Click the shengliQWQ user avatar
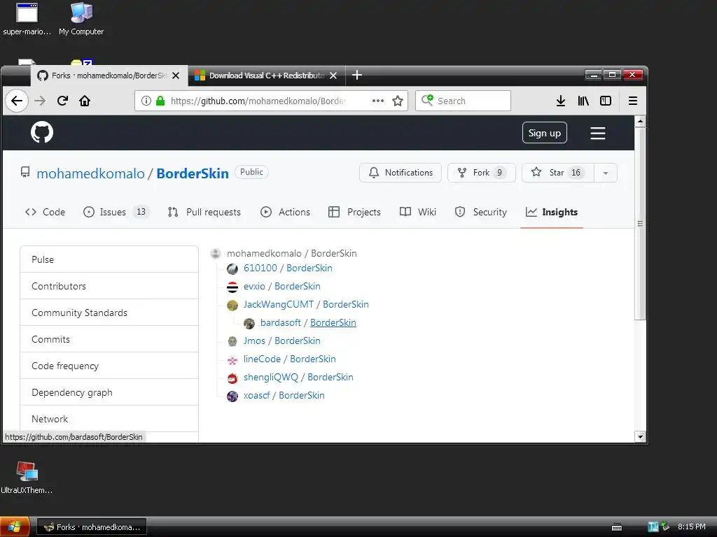The image size is (717, 537). pyautogui.click(x=232, y=378)
